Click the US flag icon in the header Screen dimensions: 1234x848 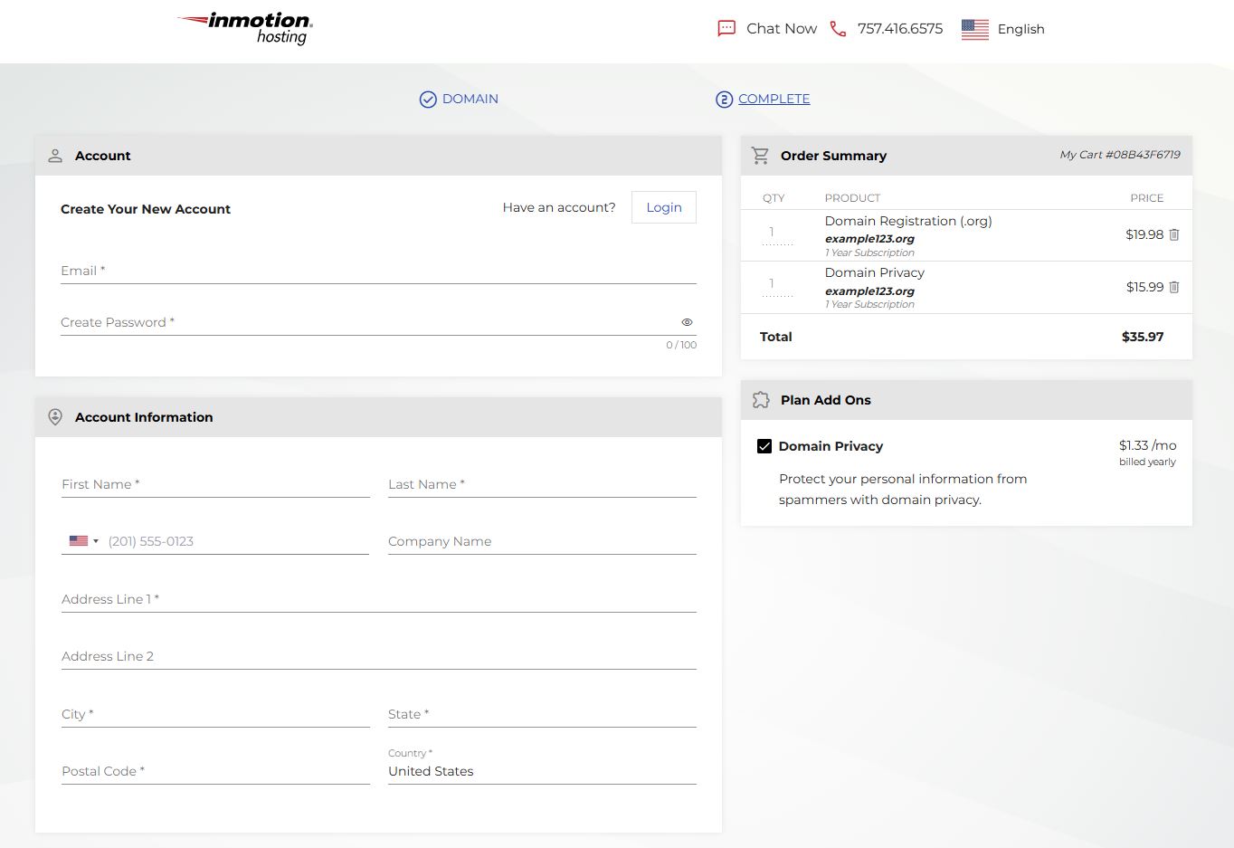point(974,28)
